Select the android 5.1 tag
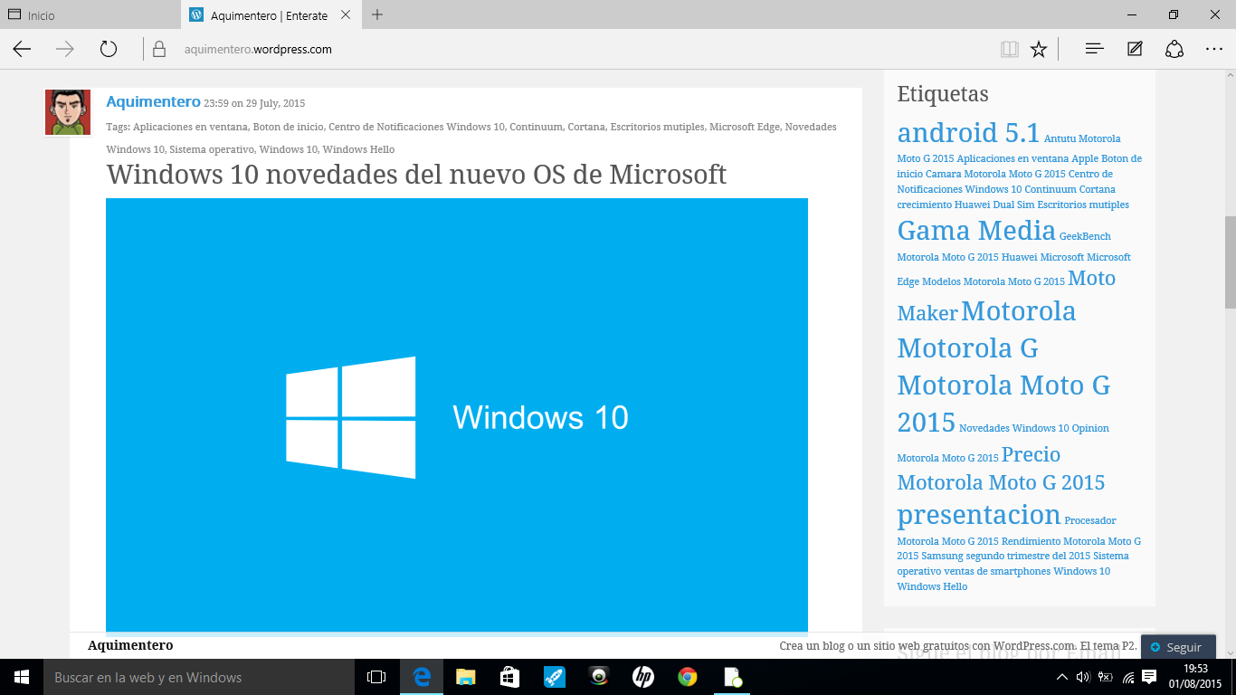 pyautogui.click(x=968, y=133)
